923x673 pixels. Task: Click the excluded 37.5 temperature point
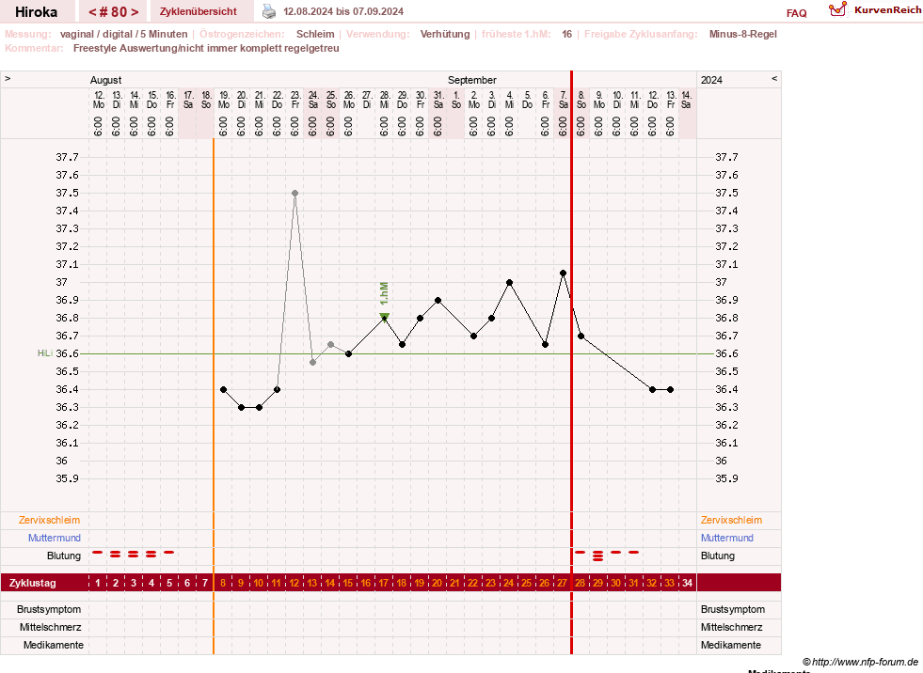pos(294,193)
